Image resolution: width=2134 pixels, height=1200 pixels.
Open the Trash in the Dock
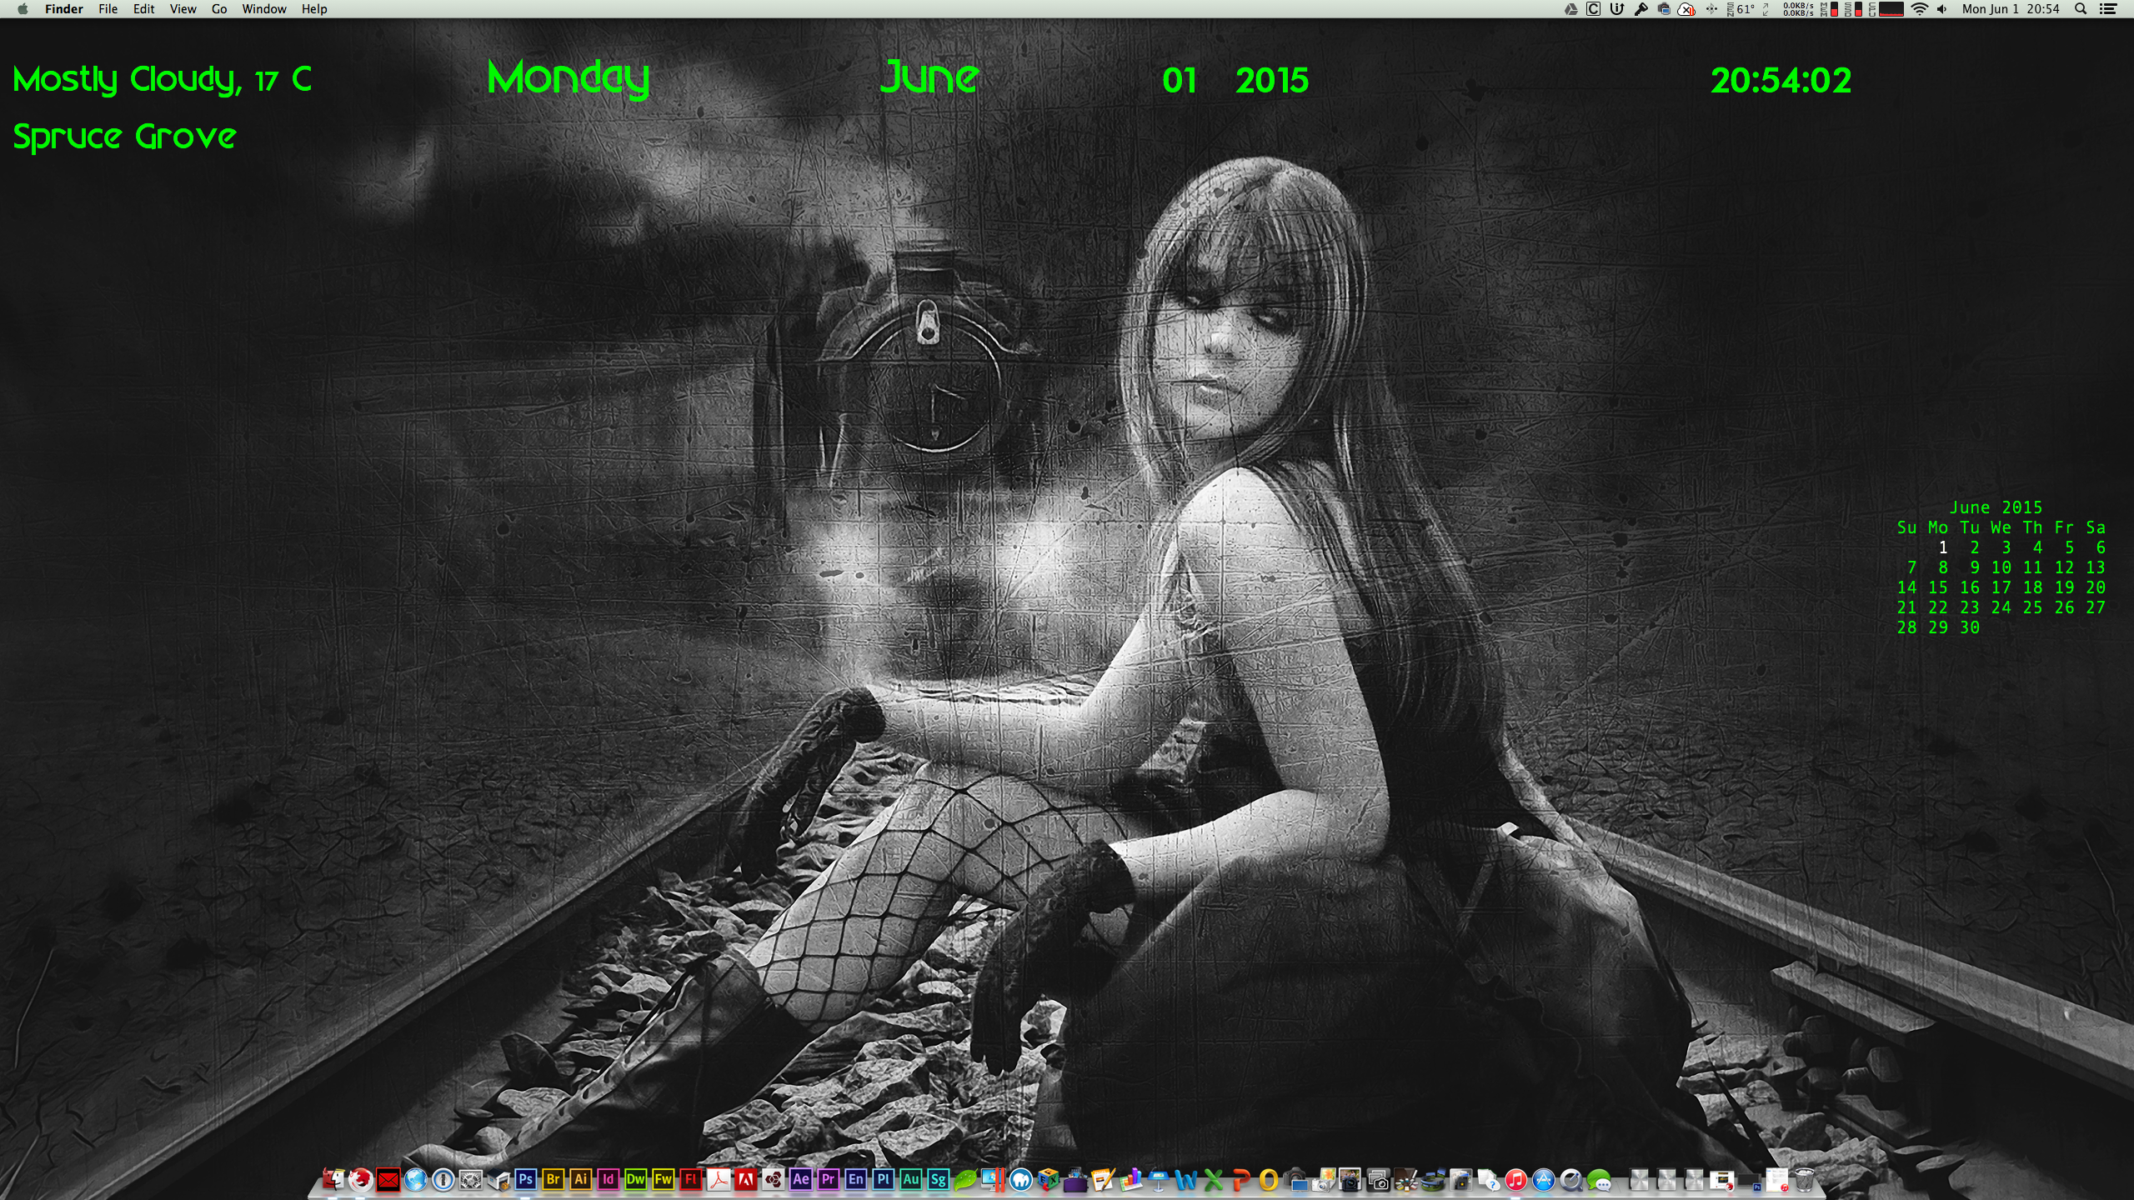[x=1804, y=1180]
